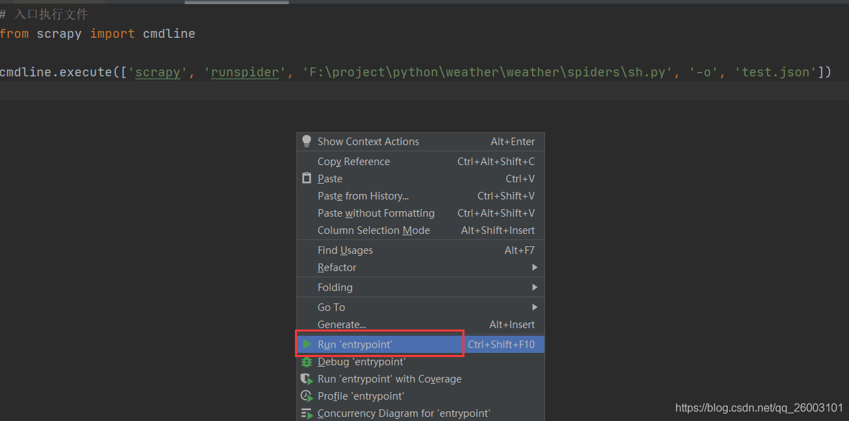This screenshot has height=421, width=849.
Task: Open Generate... from the context menu
Action: click(420, 325)
